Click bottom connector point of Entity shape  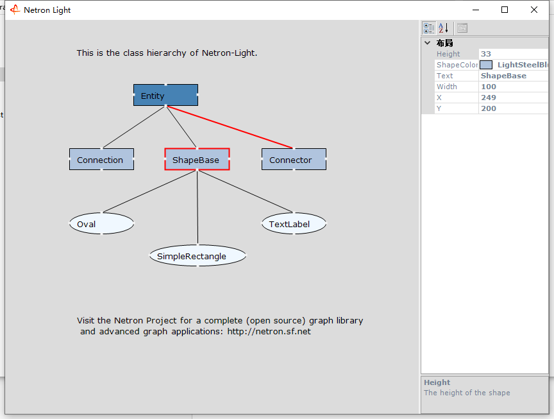[165, 105]
